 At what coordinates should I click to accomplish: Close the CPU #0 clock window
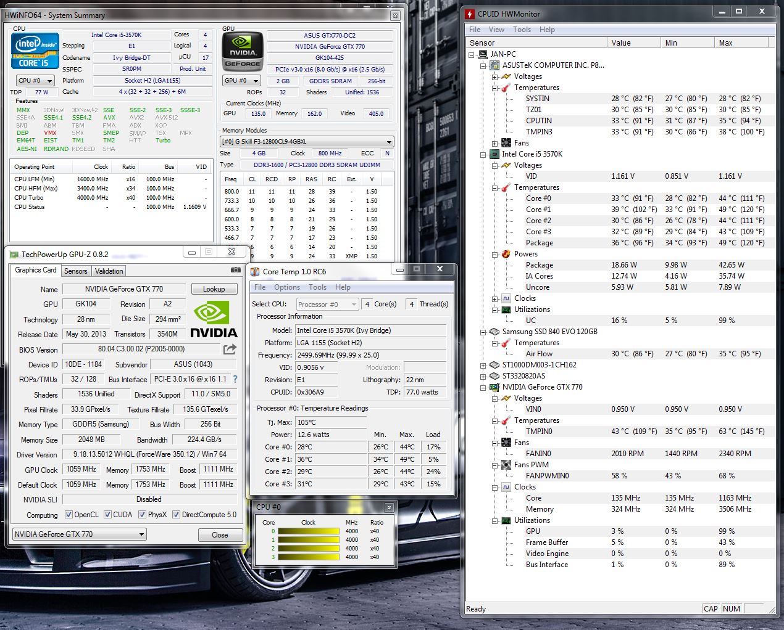point(389,507)
